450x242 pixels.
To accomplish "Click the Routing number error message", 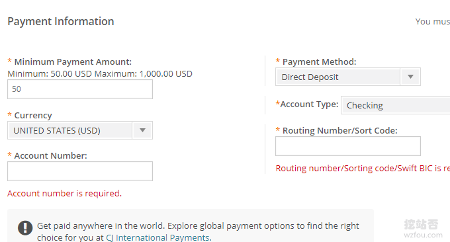I will [x=363, y=169].
